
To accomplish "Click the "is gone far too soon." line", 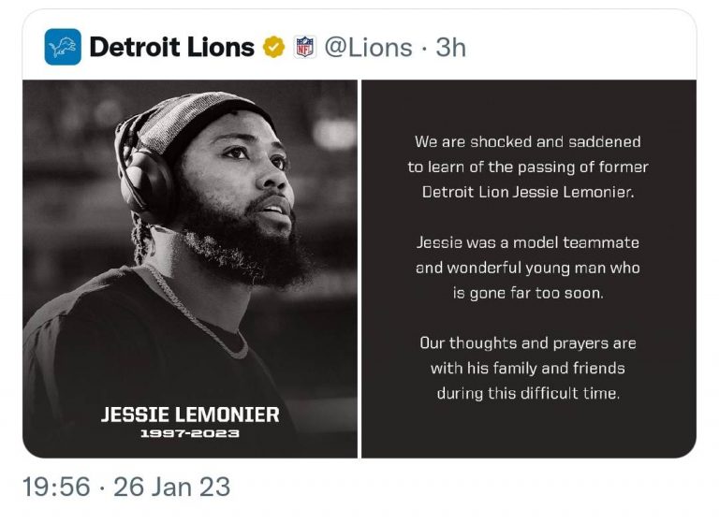I will tap(528, 293).
